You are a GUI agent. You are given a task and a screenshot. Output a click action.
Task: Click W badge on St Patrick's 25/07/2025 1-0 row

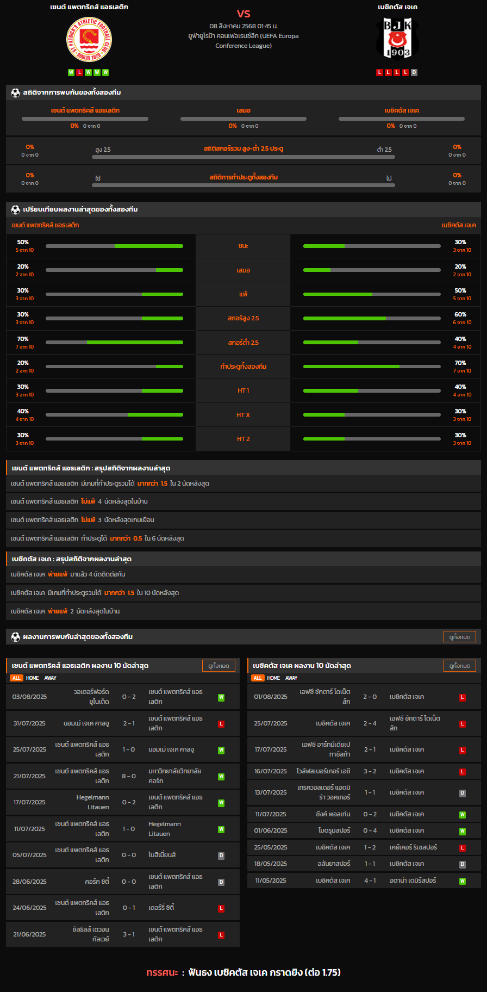(x=221, y=750)
